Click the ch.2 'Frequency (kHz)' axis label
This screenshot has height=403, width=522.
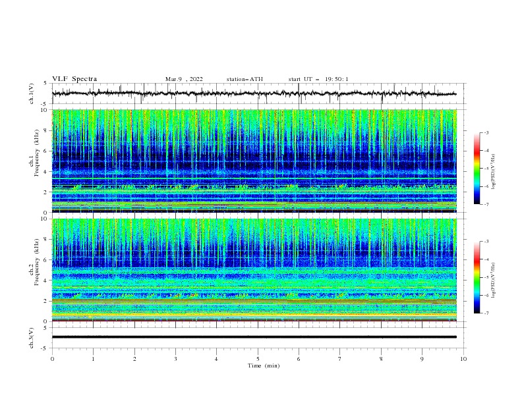tap(37, 262)
